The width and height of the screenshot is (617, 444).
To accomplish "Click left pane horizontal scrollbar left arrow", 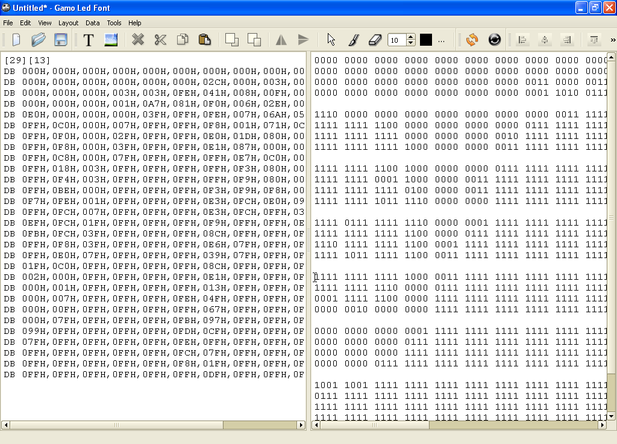I will [x=5, y=425].
